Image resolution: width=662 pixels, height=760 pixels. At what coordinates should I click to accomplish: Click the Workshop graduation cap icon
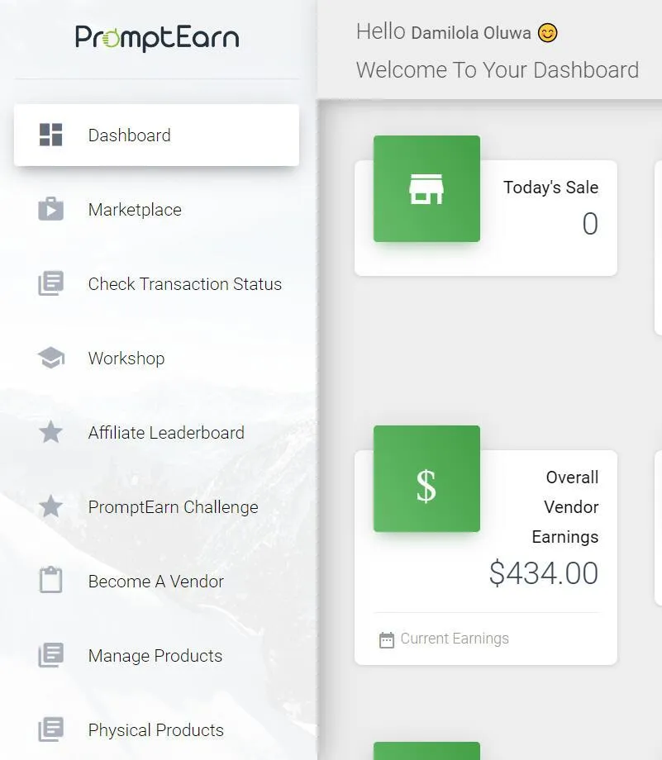click(x=51, y=358)
